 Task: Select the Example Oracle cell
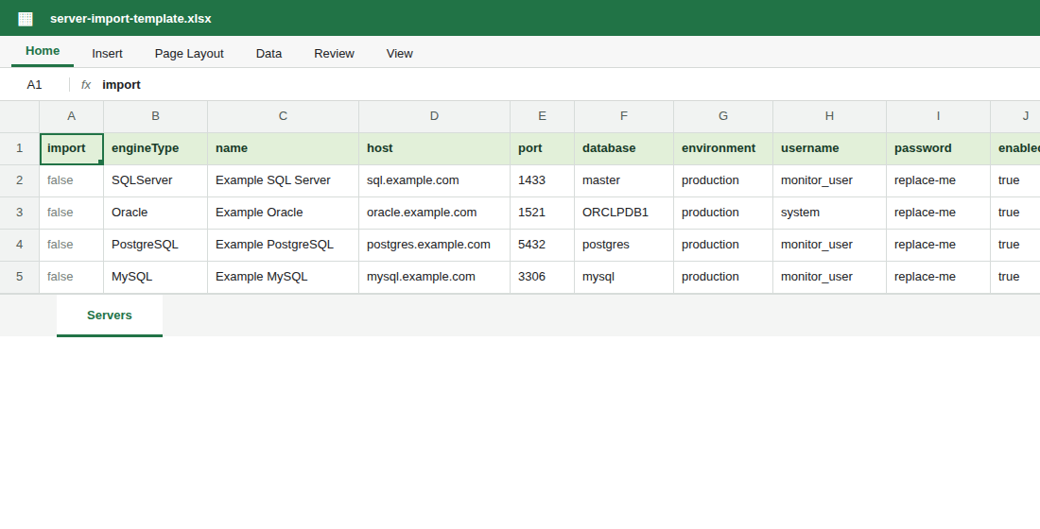click(x=283, y=213)
